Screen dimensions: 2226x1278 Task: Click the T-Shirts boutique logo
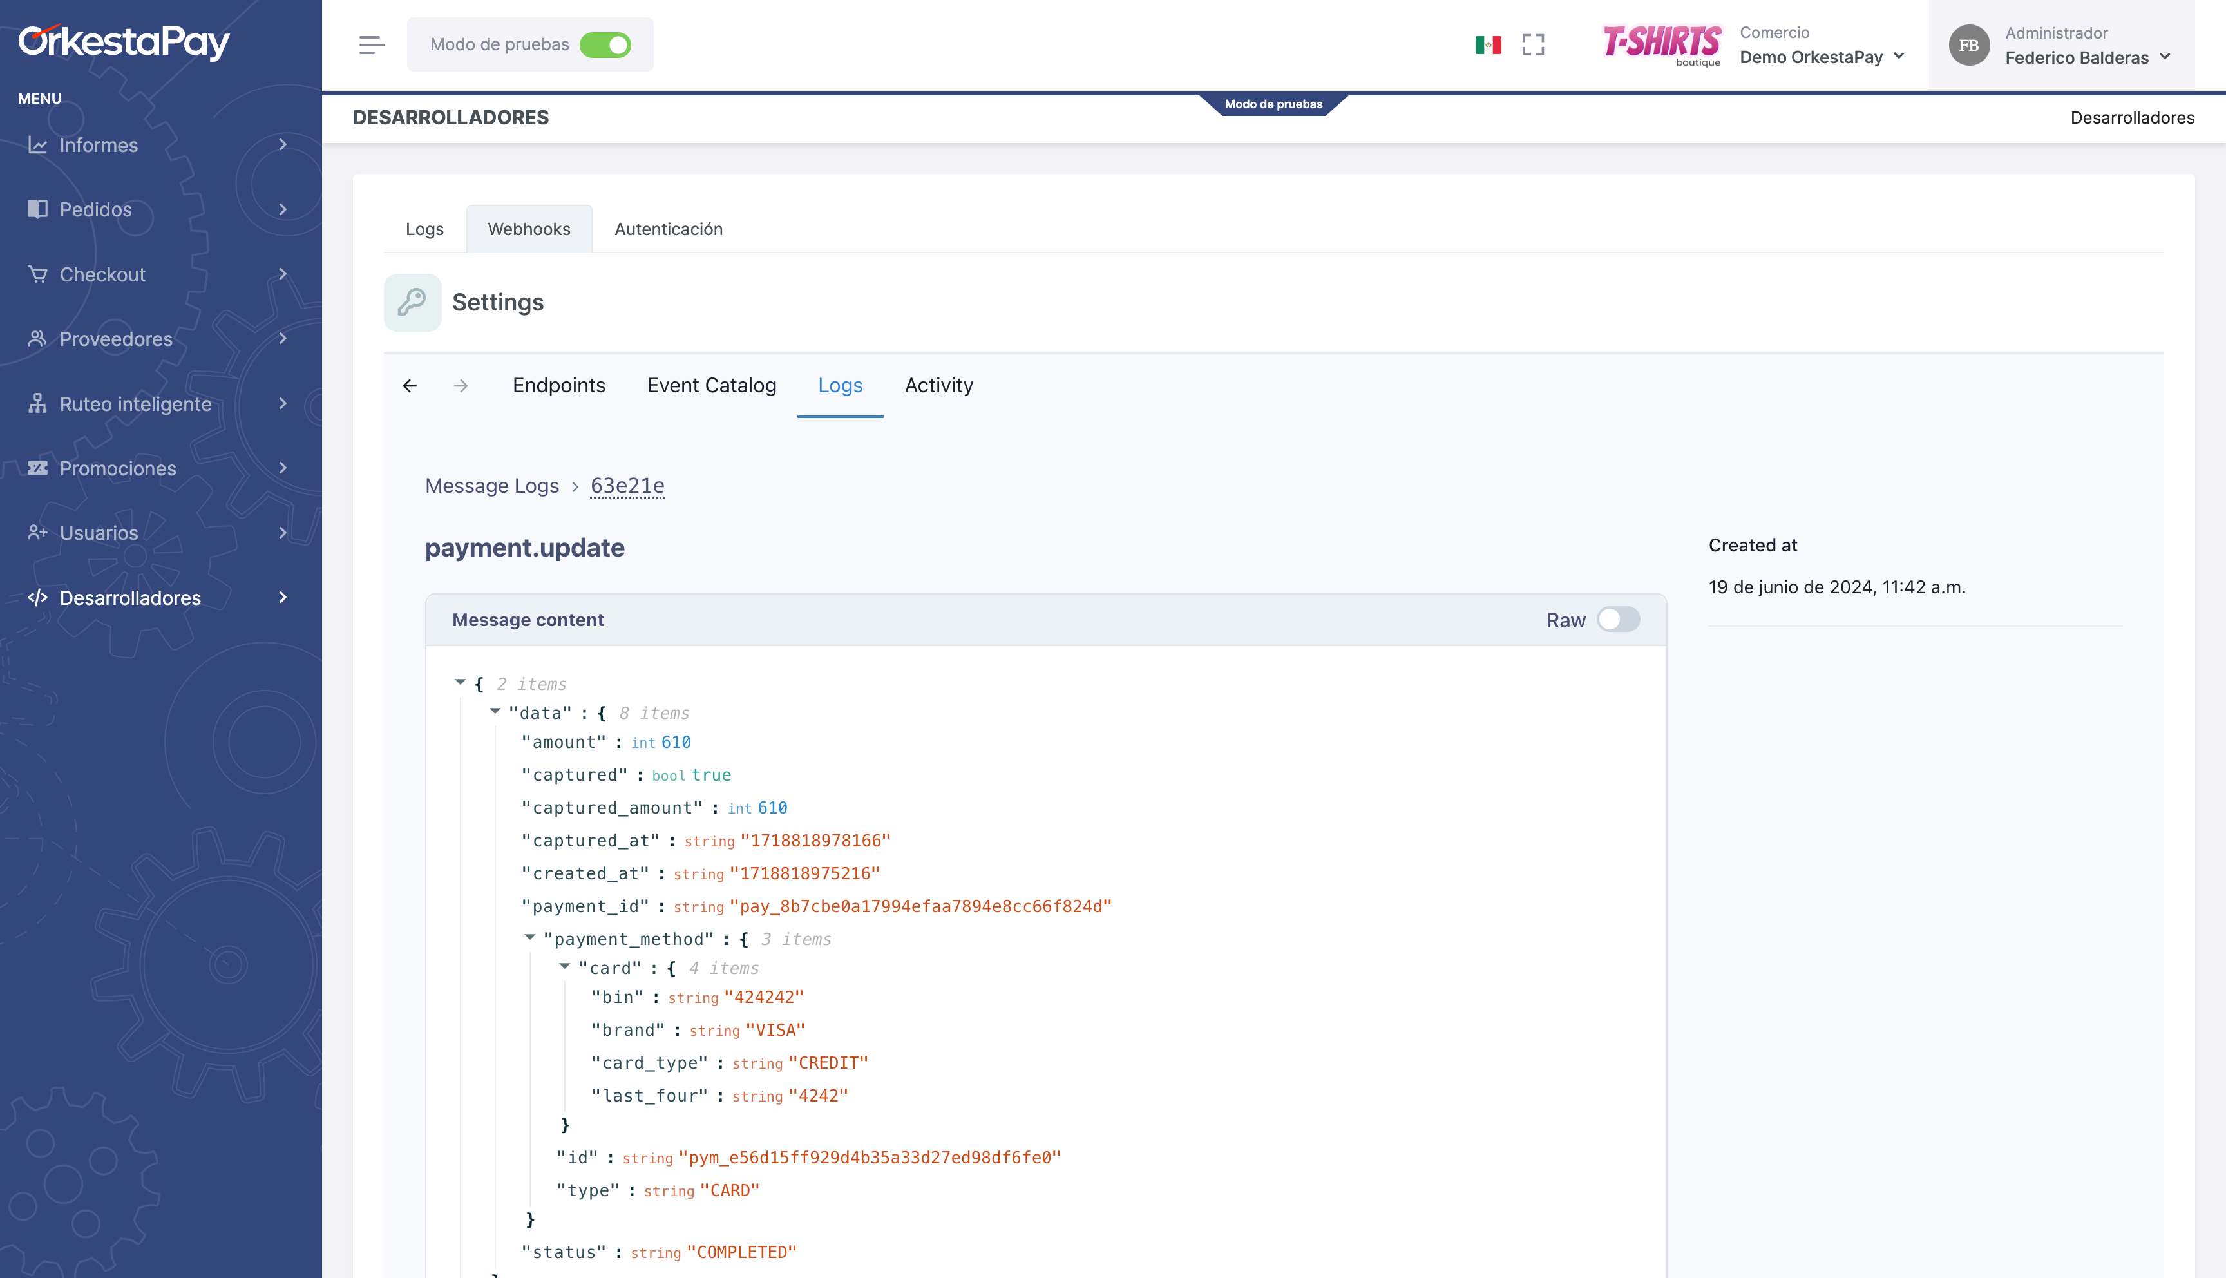click(x=1662, y=44)
